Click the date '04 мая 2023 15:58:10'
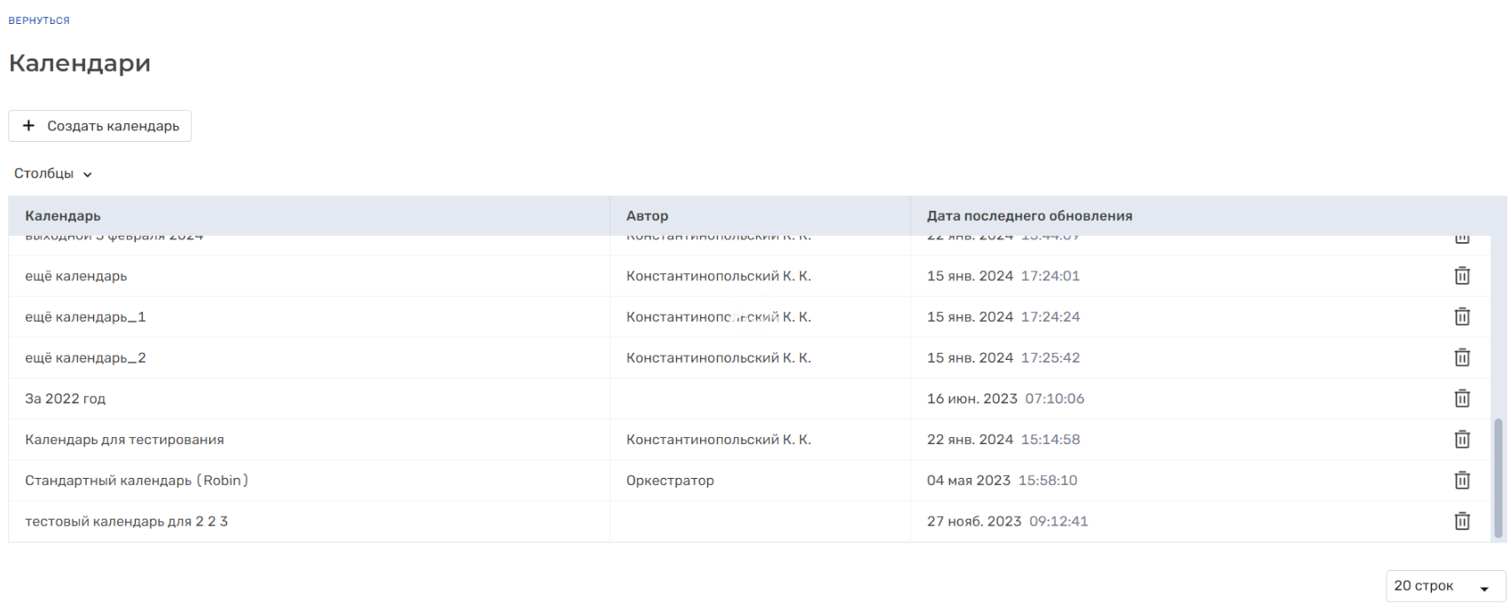This screenshot has height=610, width=1511. coord(1002,480)
